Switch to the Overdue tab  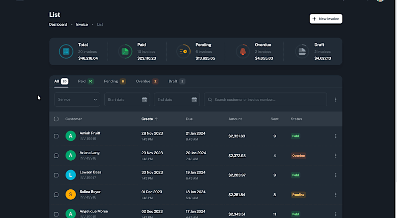(x=147, y=81)
